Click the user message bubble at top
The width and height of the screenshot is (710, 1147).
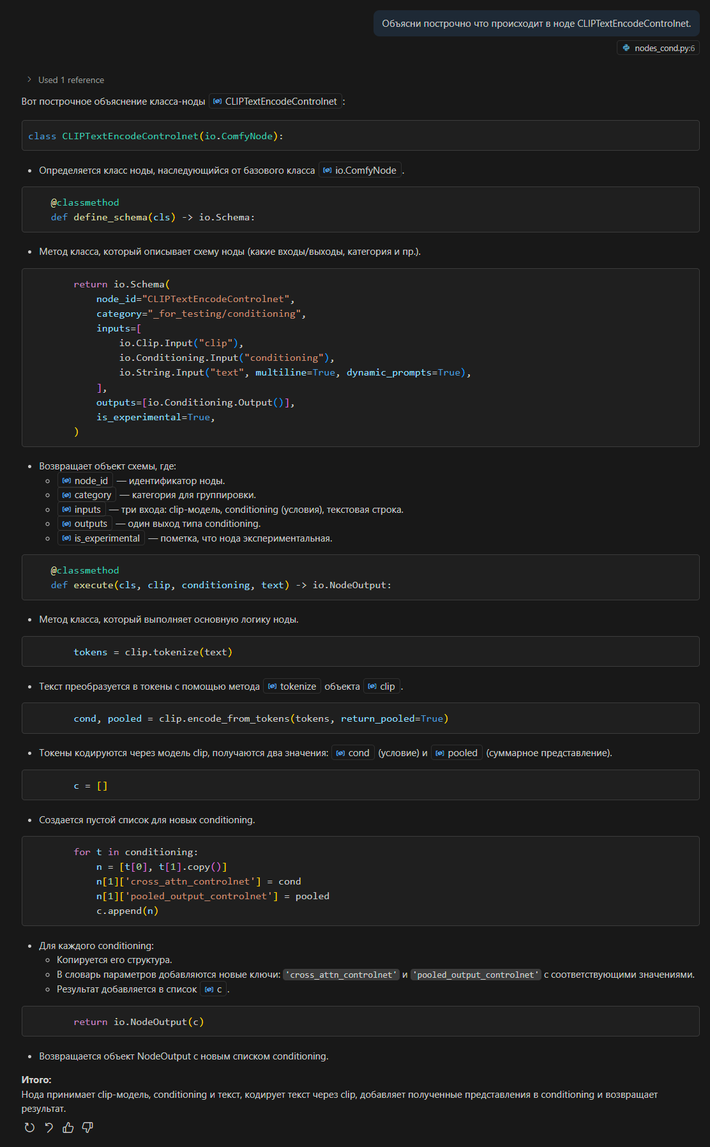[x=536, y=24]
